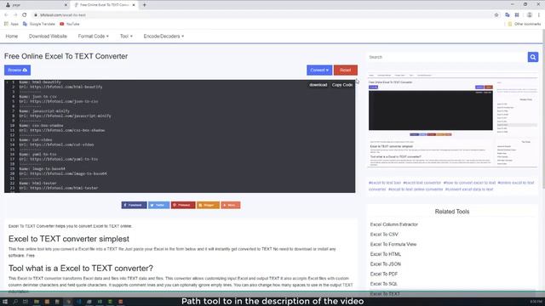Open the blue Convert dropdown button
This screenshot has width=545, height=306.
coord(319,70)
